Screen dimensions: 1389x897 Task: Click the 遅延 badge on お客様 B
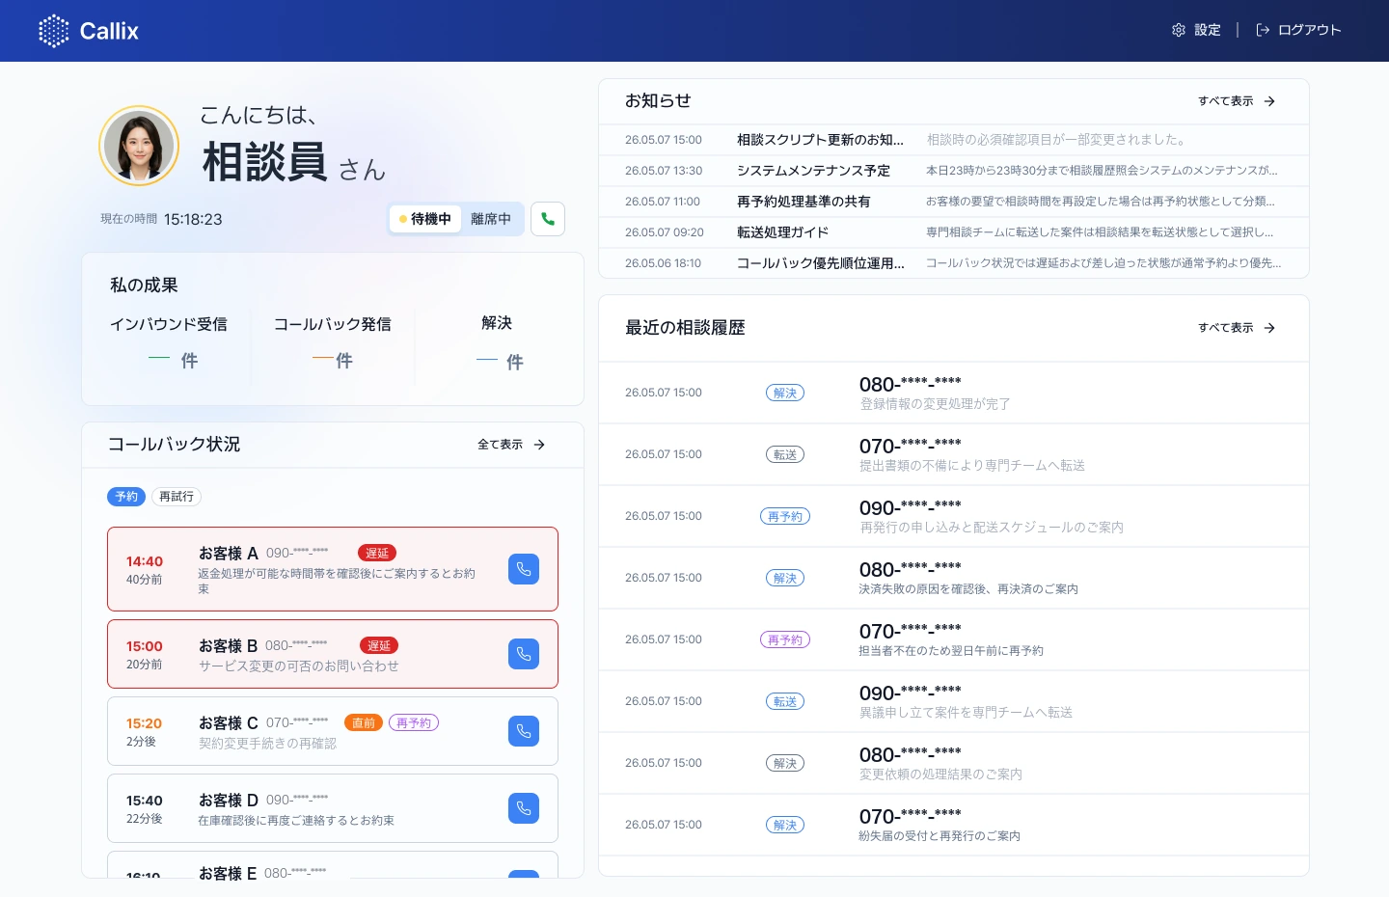(379, 645)
